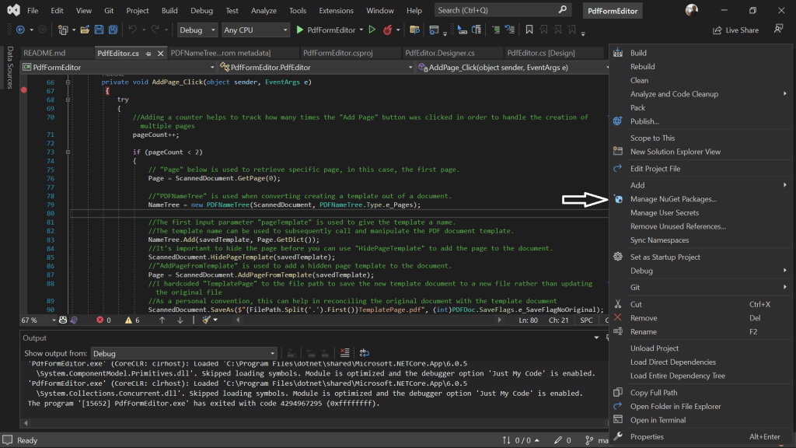Switch to the PdfEditor.Designer.cs tab
This screenshot has height=448, width=796.
[x=440, y=53]
